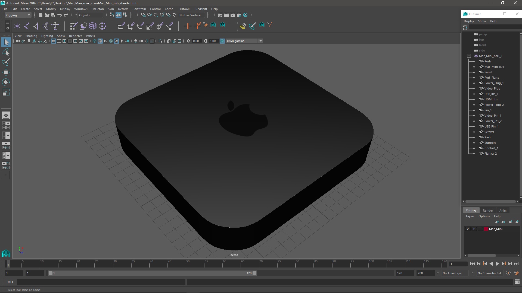
Task: Open the layer editor Options menu
Action: pyautogui.click(x=484, y=216)
